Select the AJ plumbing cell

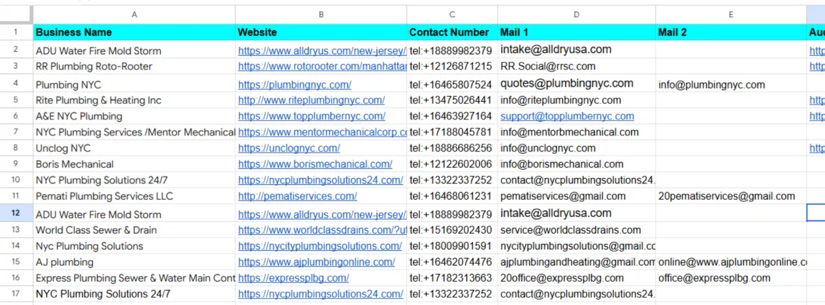tap(133, 262)
